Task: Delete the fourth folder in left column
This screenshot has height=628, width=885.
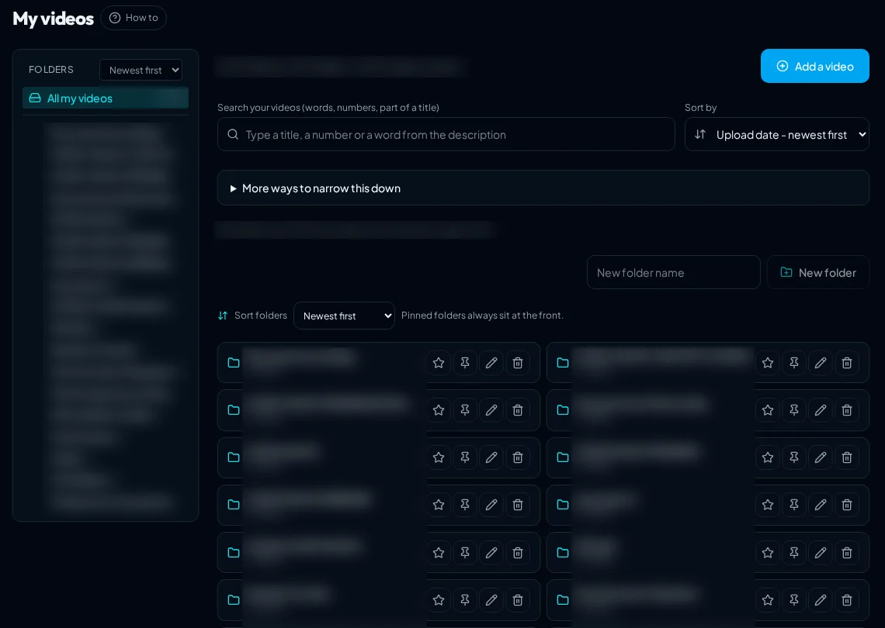Action: click(518, 505)
